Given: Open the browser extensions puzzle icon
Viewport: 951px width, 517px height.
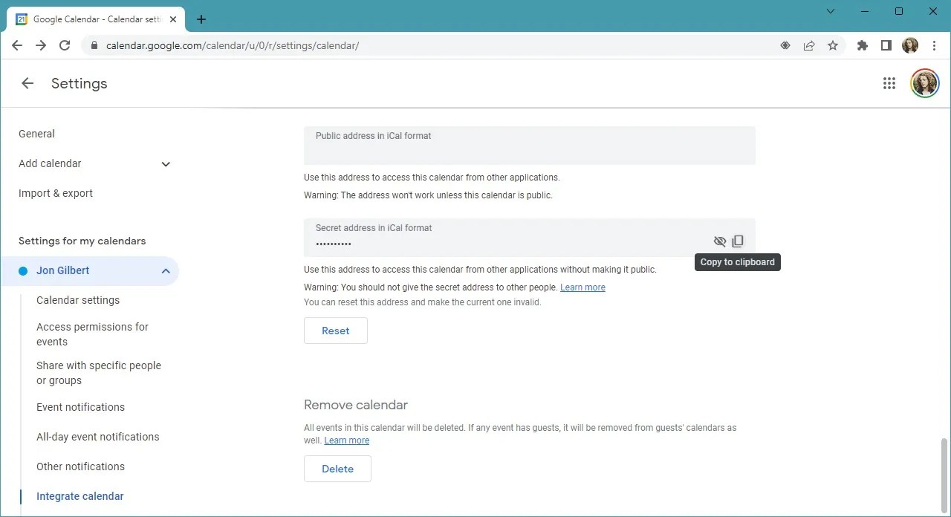Looking at the screenshot, I should click(x=863, y=45).
